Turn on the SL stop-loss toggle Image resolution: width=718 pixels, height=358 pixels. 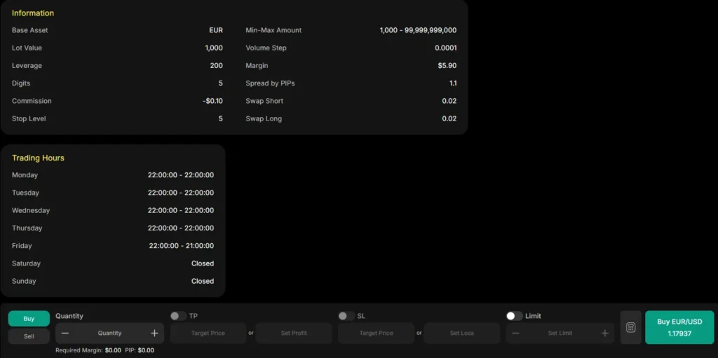[x=346, y=316]
